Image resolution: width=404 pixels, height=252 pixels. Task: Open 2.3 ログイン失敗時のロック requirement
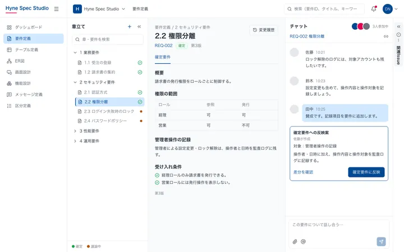coord(109,111)
